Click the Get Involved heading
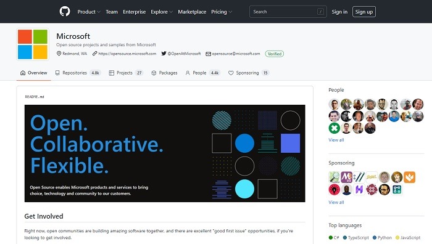The width and height of the screenshot is (432, 244). pos(44,216)
